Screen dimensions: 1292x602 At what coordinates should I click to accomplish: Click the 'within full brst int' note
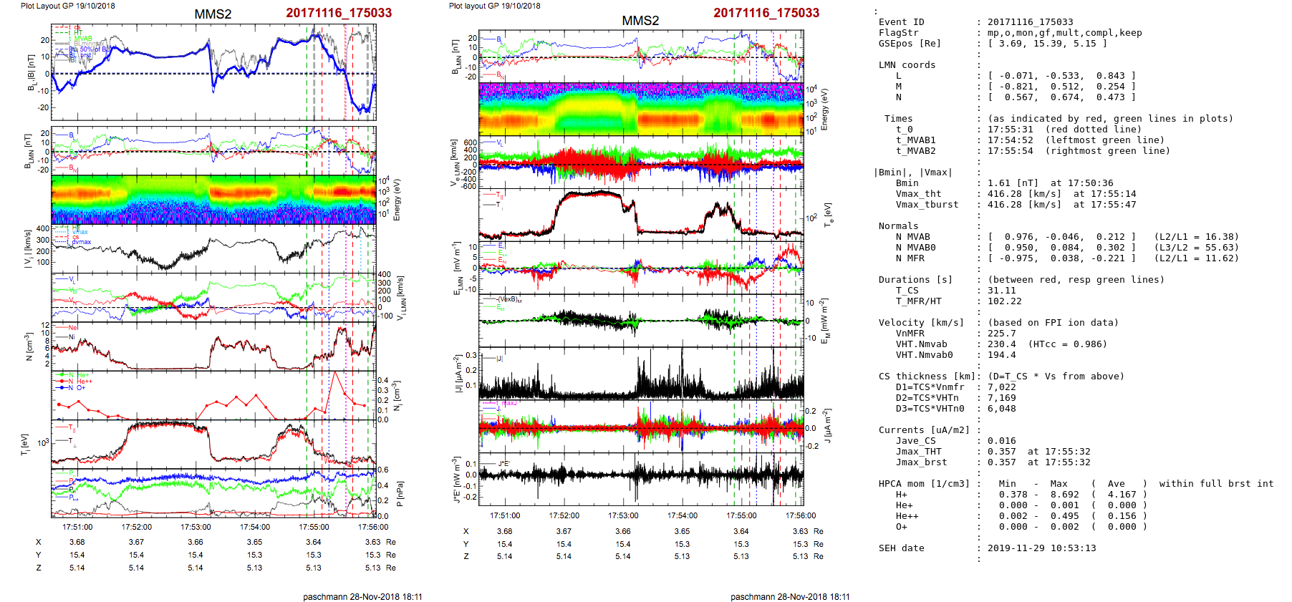pyautogui.click(x=1217, y=484)
